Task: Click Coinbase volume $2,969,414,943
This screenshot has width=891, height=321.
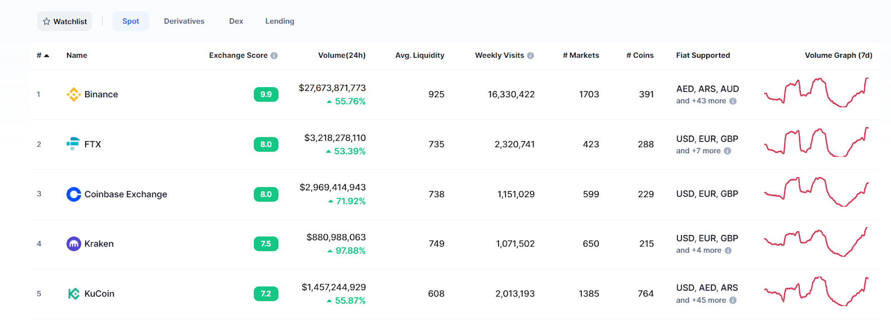Action: pos(333,187)
